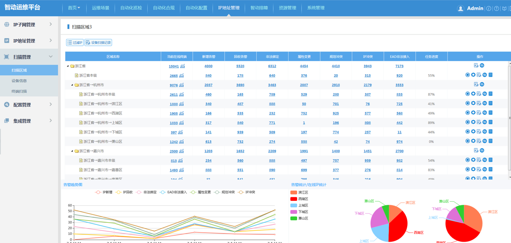Select 设备信息 in the sidebar
511x243 pixels.
19,81
